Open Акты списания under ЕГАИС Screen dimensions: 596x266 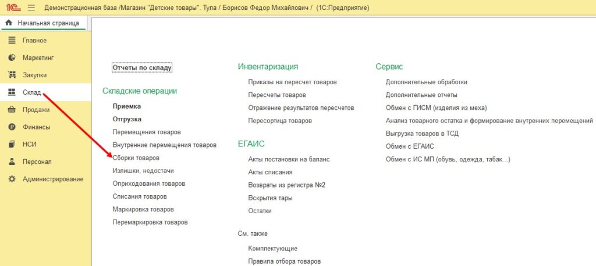[x=270, y=172]
